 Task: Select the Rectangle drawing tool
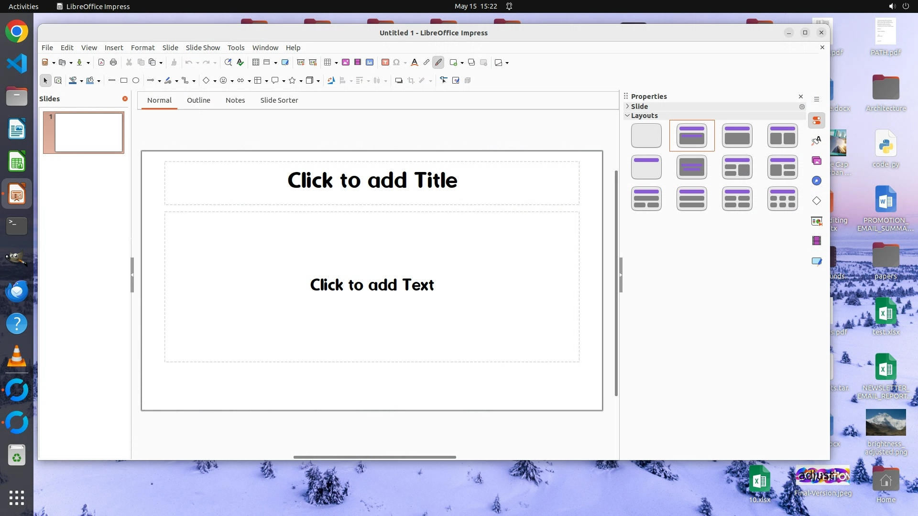124,80
